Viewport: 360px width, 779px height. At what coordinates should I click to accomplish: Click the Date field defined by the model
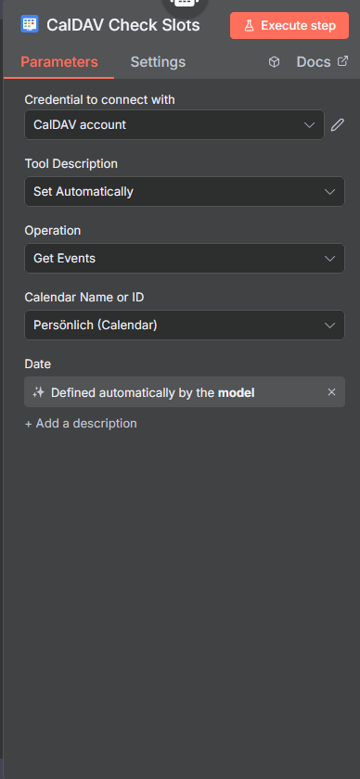tap(185, 392)
